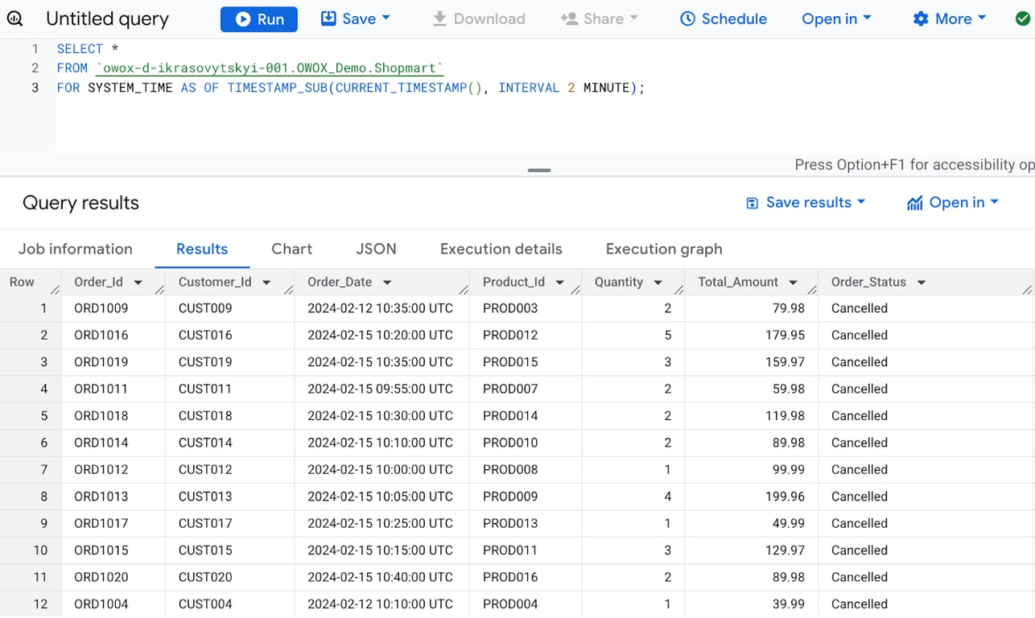Open the Shopmart table link in the query

[270, 68]
